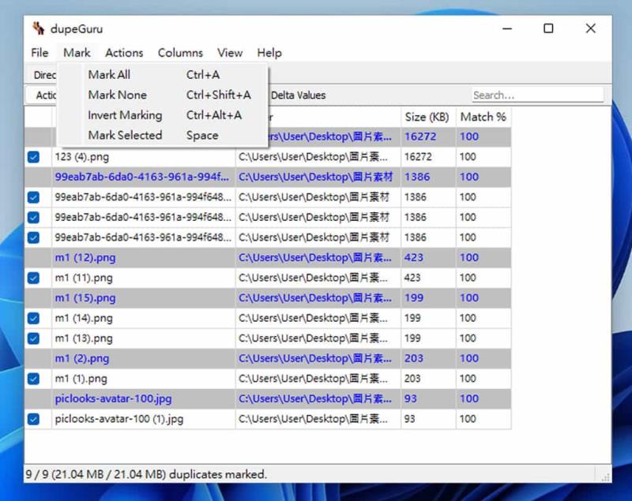
Task: Sort by Match % column header
Action: coord(483,117)
